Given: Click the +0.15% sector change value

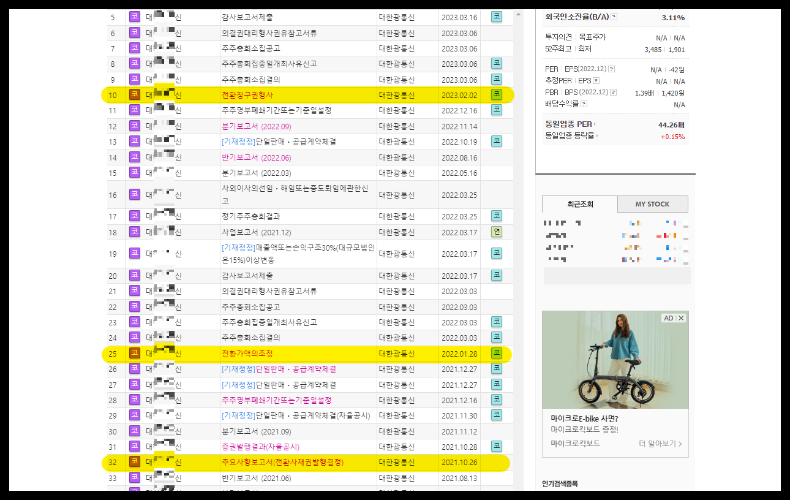Looking at the screenshot, I should (672, 136).
